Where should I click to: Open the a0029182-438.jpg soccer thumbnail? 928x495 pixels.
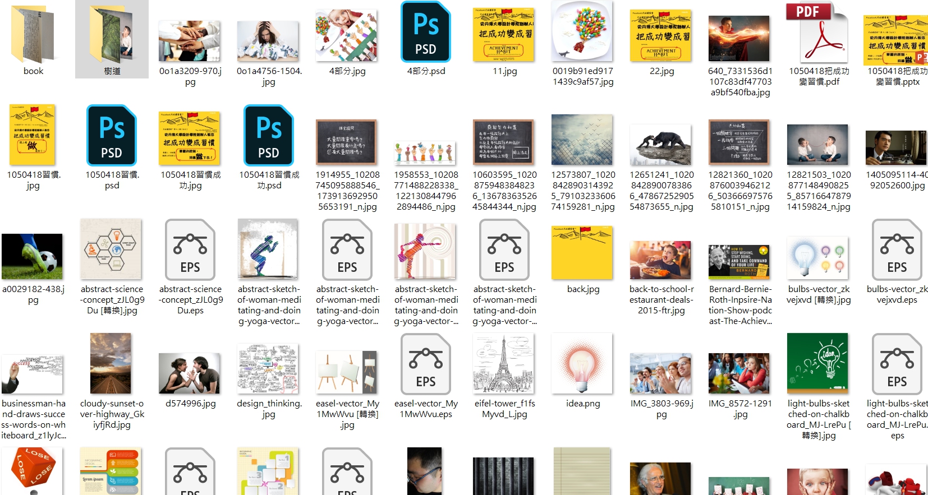tap(33, 257)
